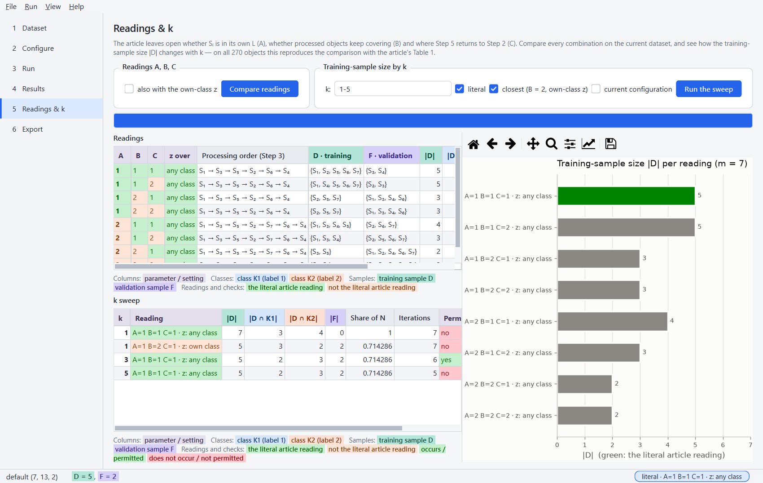Open the edit axis and curve parameters icon
Screen dimensions: 763x483
click(x=588, y=144)
